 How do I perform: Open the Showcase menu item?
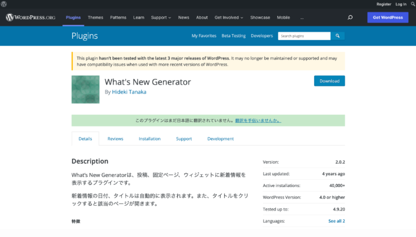(x=260, y=18)
